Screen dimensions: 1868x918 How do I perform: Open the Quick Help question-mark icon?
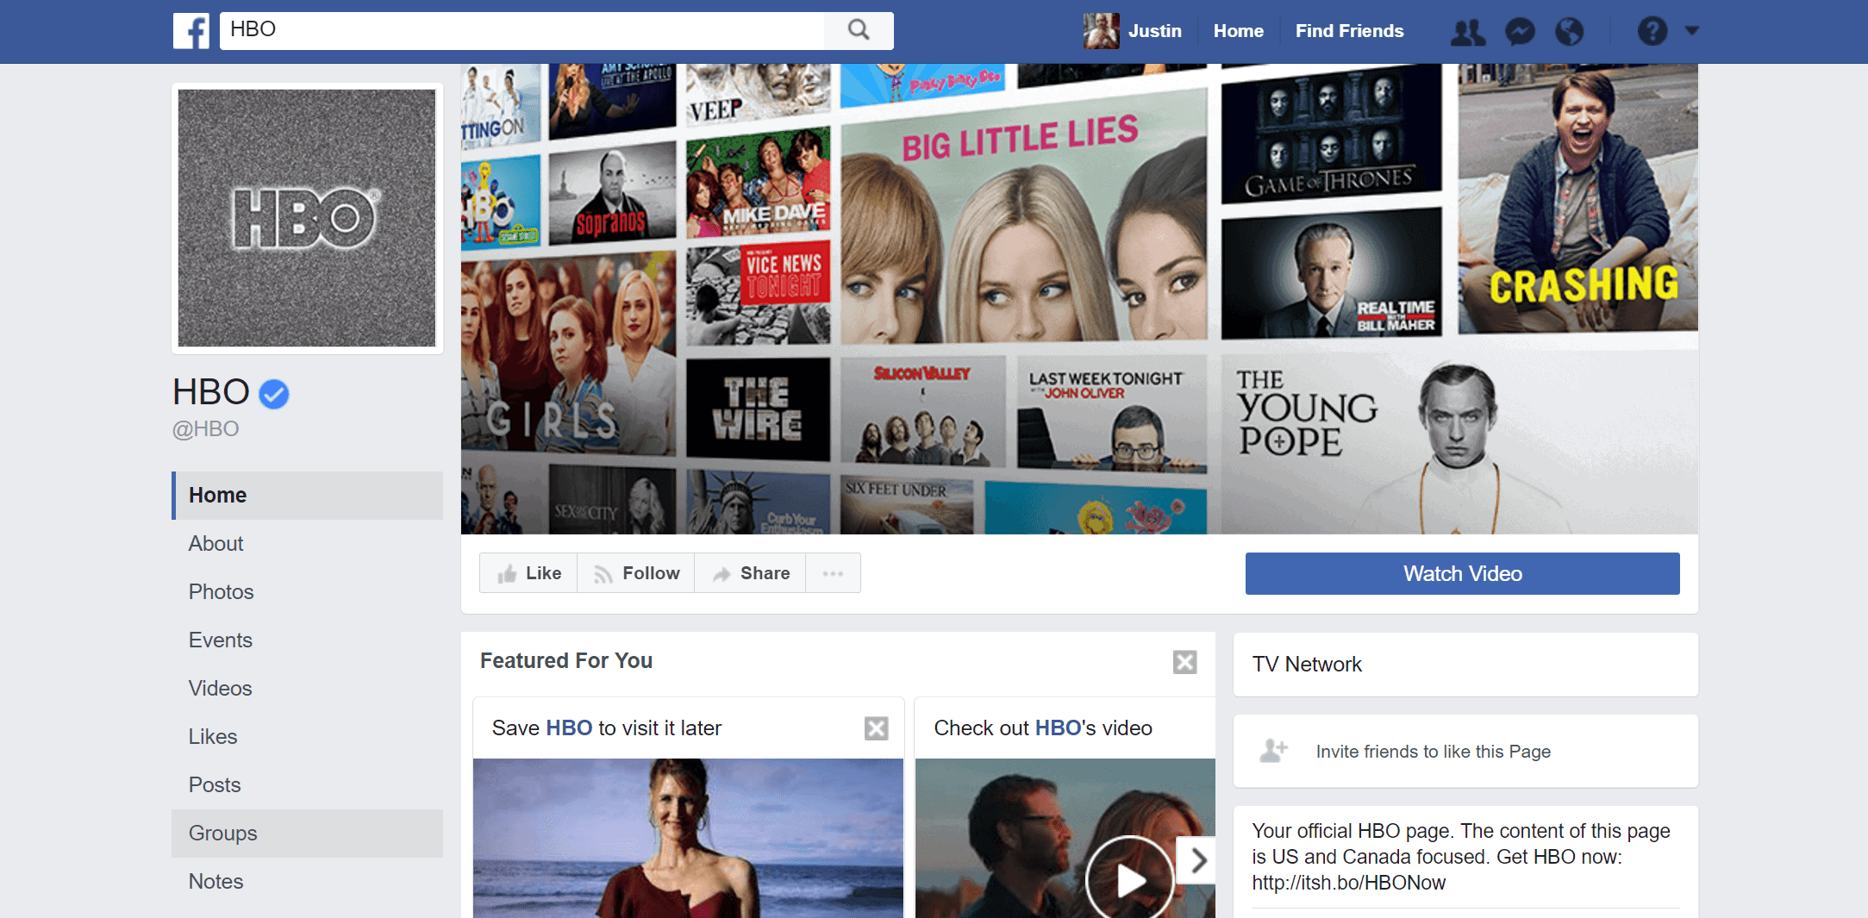[x=1652, y=32]
